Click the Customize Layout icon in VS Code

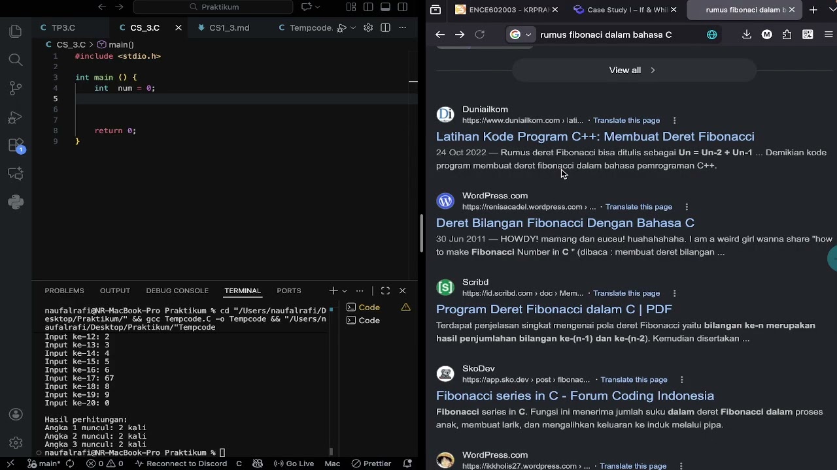tap(351, 7)
